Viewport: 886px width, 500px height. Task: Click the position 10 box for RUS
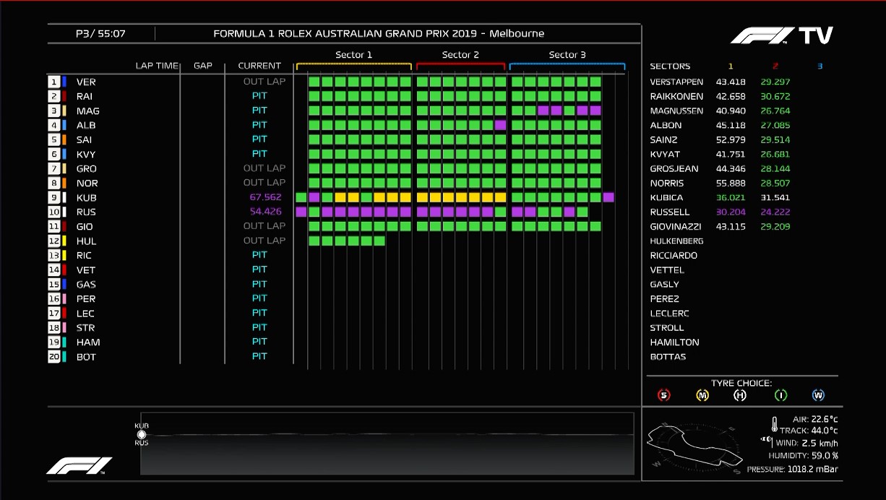(53, 212)
